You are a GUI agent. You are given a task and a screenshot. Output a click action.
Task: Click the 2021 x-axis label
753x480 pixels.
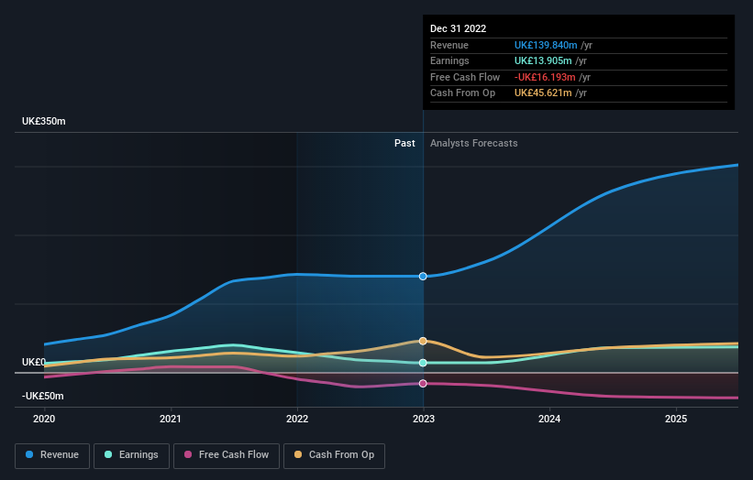point(171,420)
